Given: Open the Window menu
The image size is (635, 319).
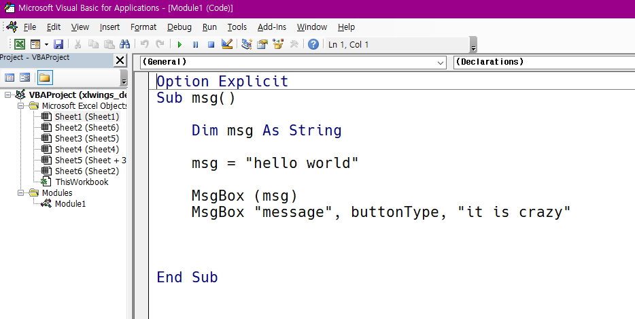Looking at the screenshot, I should click(312, 27).
